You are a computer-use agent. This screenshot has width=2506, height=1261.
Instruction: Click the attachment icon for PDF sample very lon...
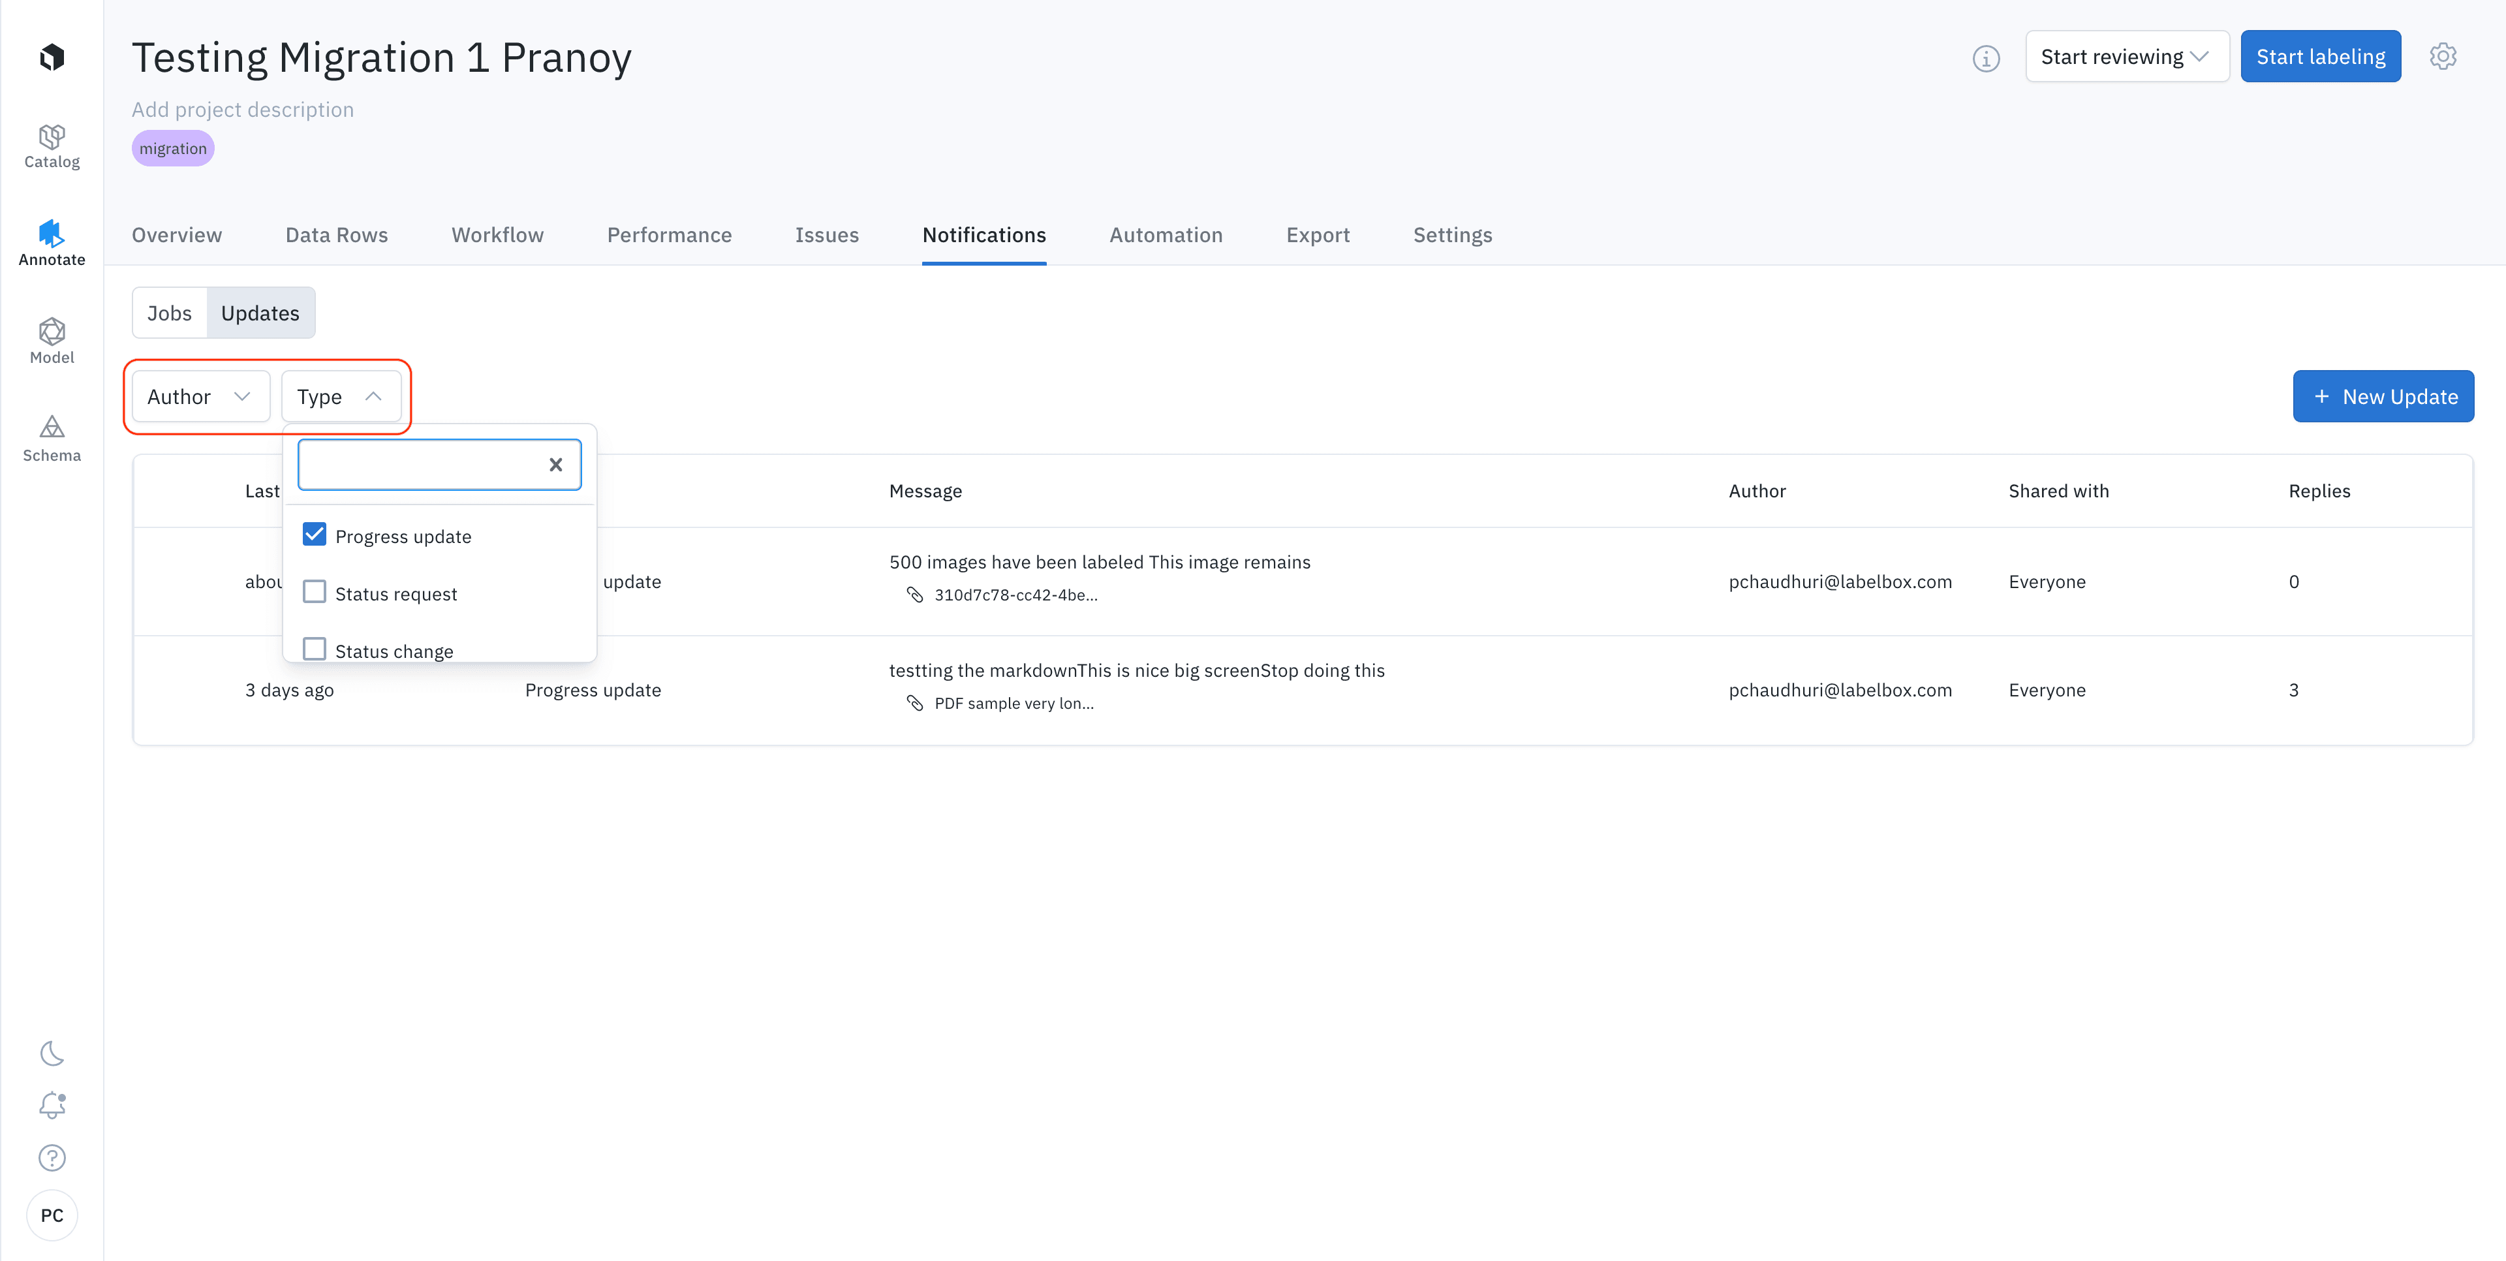pyautogui.click(x=914, y=702)
